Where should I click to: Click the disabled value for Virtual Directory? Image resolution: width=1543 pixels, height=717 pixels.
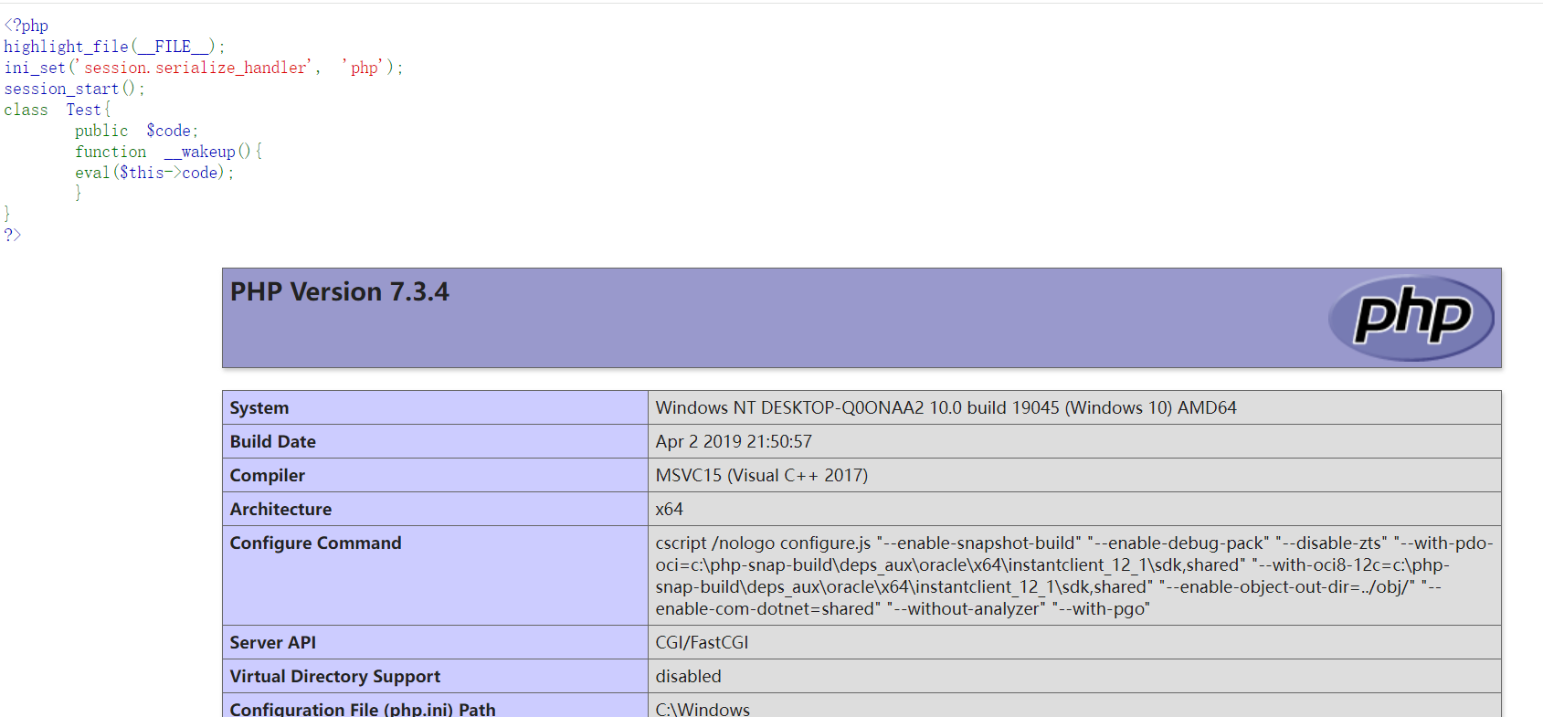pos(688,677)
